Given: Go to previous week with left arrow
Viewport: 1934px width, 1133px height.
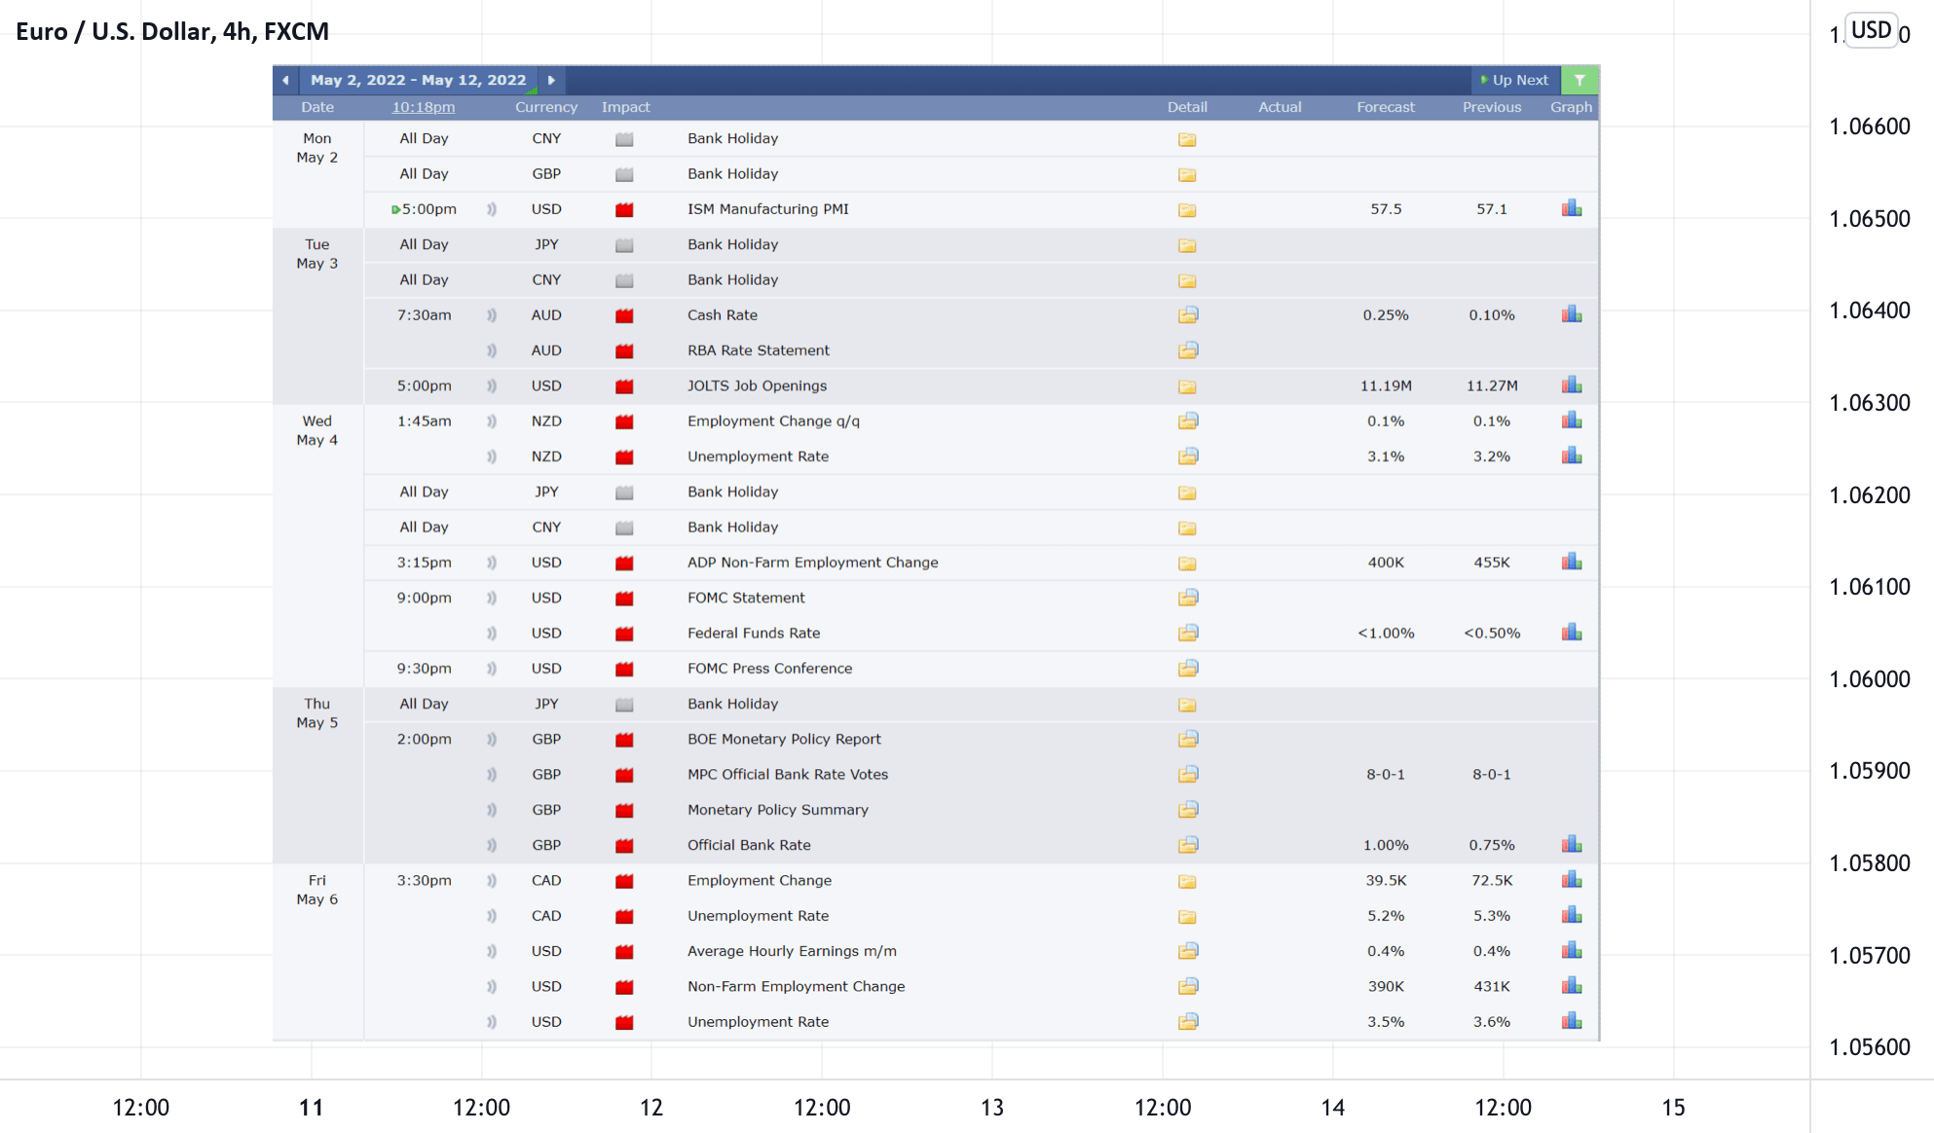Looking at the screenshot, I should coord(285,80).
